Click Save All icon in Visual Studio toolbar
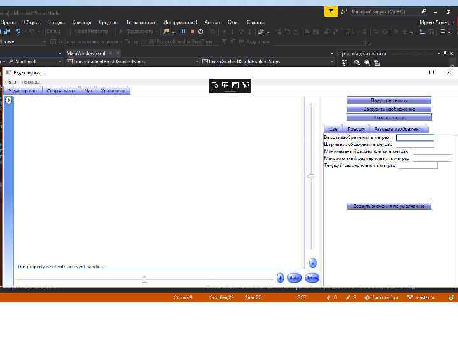458x343 pixels. [x=7, y=31]
